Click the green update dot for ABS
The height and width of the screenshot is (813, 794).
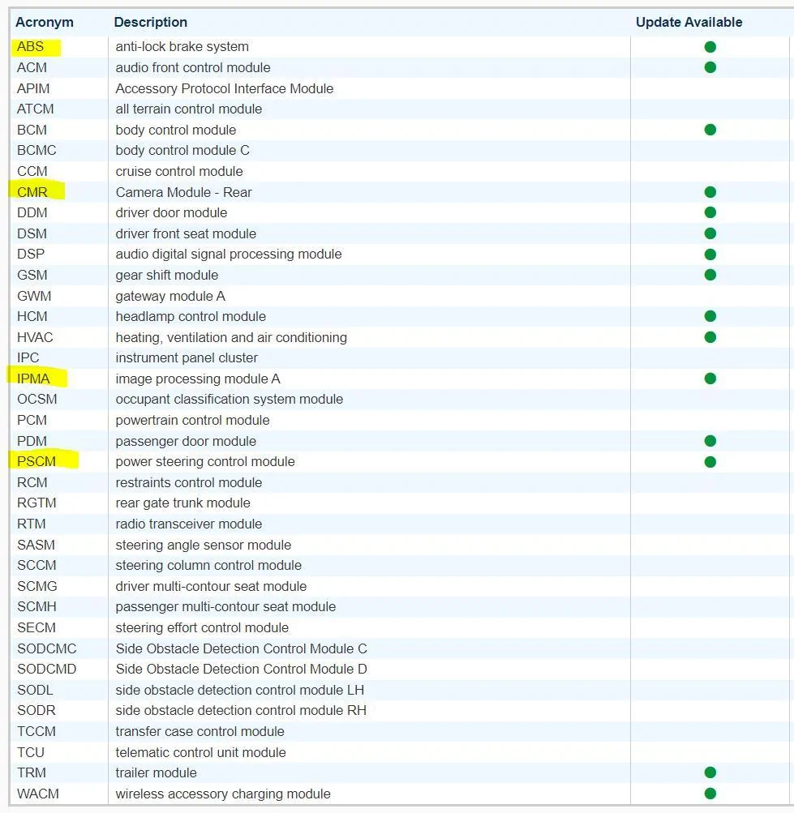710,47
